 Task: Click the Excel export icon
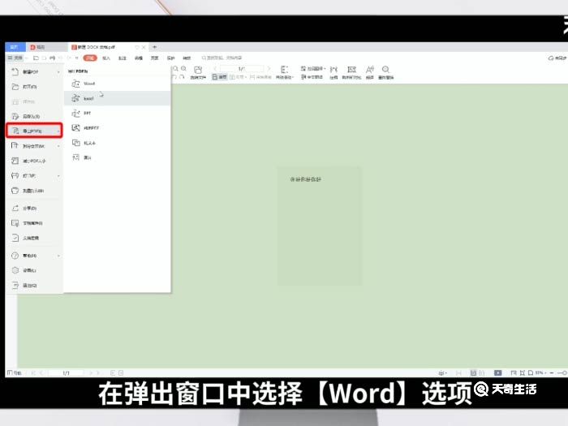[x=75, y=98]
